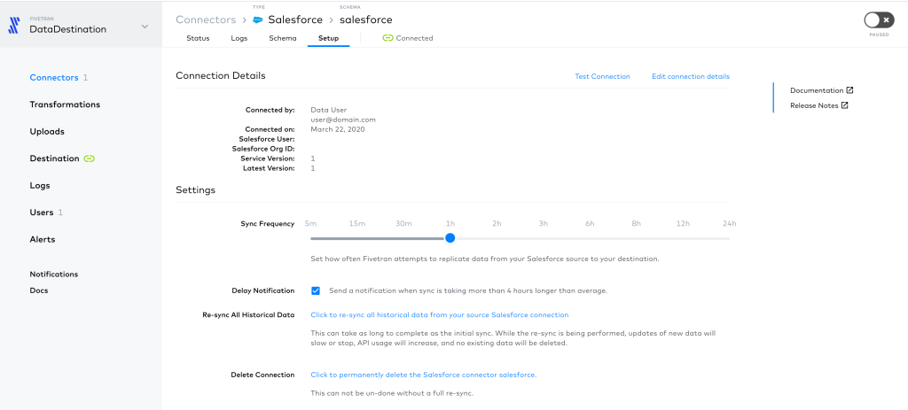
Task: Open Transformations in the sidebar
Action: [x=65, y=104]
